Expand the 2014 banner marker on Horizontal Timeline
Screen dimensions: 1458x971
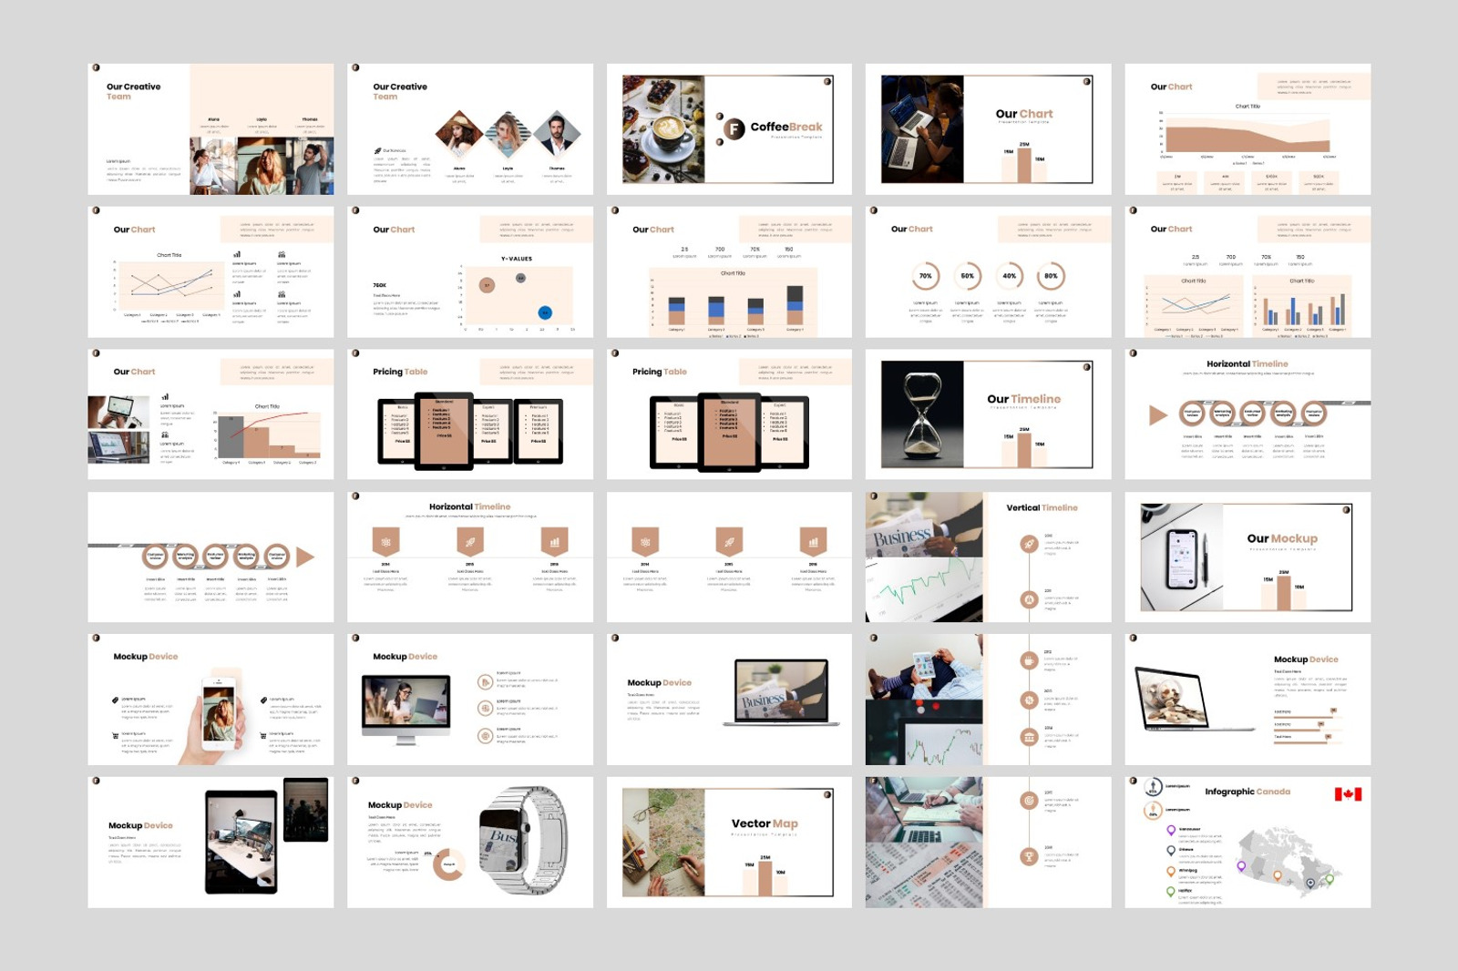point(387,539)
